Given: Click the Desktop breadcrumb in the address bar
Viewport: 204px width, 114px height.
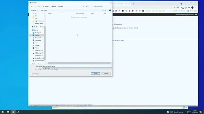Looking at the screenshot, I should point(54,6).
